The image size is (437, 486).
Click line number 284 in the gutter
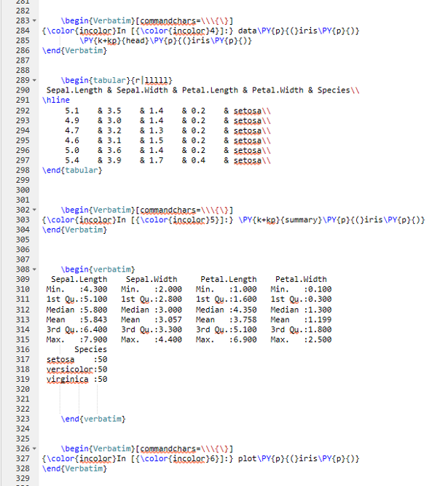(23, 31)
